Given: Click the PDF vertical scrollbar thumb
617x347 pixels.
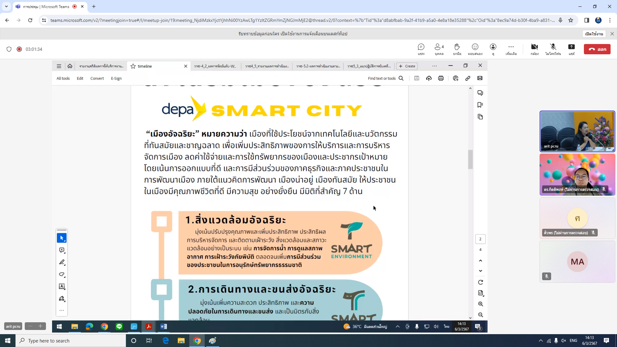Looking at the screenshot, I should tap(470, 159).
